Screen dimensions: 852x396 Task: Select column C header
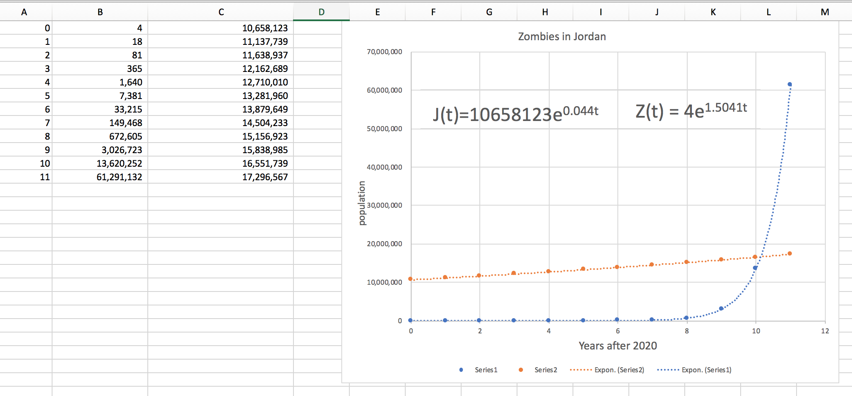(221, 12)
